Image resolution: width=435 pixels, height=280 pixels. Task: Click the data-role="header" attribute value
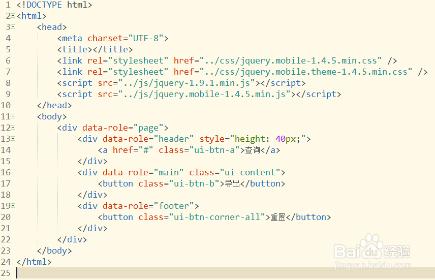(174, 139)
